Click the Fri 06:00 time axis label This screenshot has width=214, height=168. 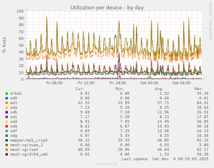tap(54, 83)
